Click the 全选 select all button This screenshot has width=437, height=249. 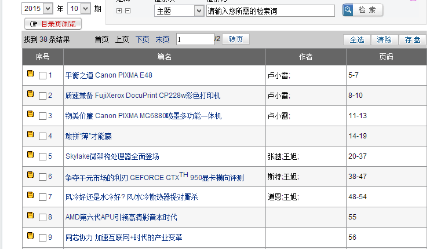[357, 40]
